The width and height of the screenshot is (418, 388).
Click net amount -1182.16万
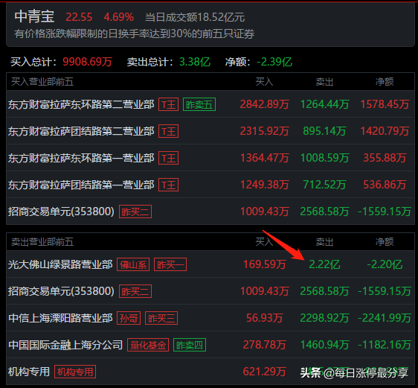pos(385,345)
